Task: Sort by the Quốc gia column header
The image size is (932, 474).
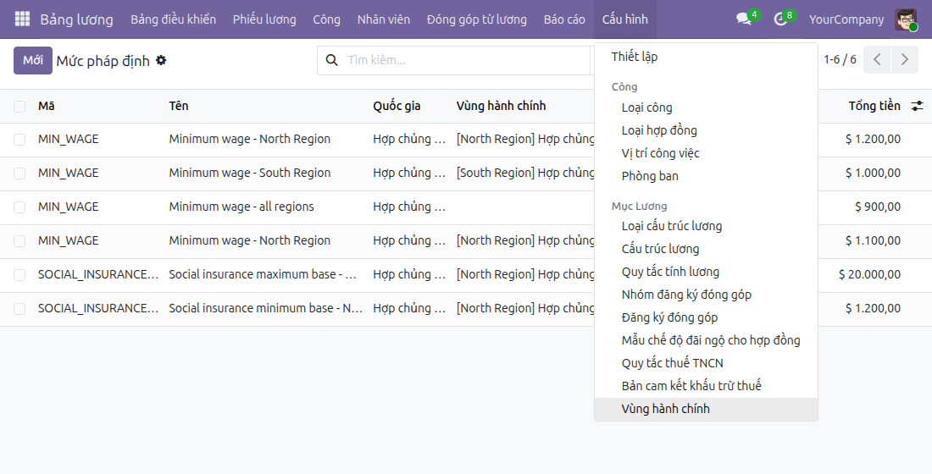Action: point(397,106)
